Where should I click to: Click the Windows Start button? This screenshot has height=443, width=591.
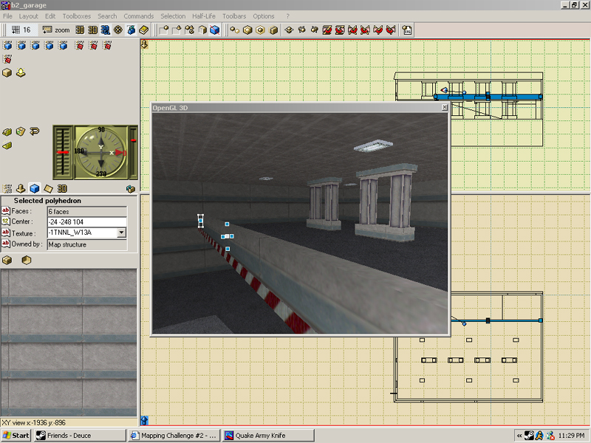point(16,436)
